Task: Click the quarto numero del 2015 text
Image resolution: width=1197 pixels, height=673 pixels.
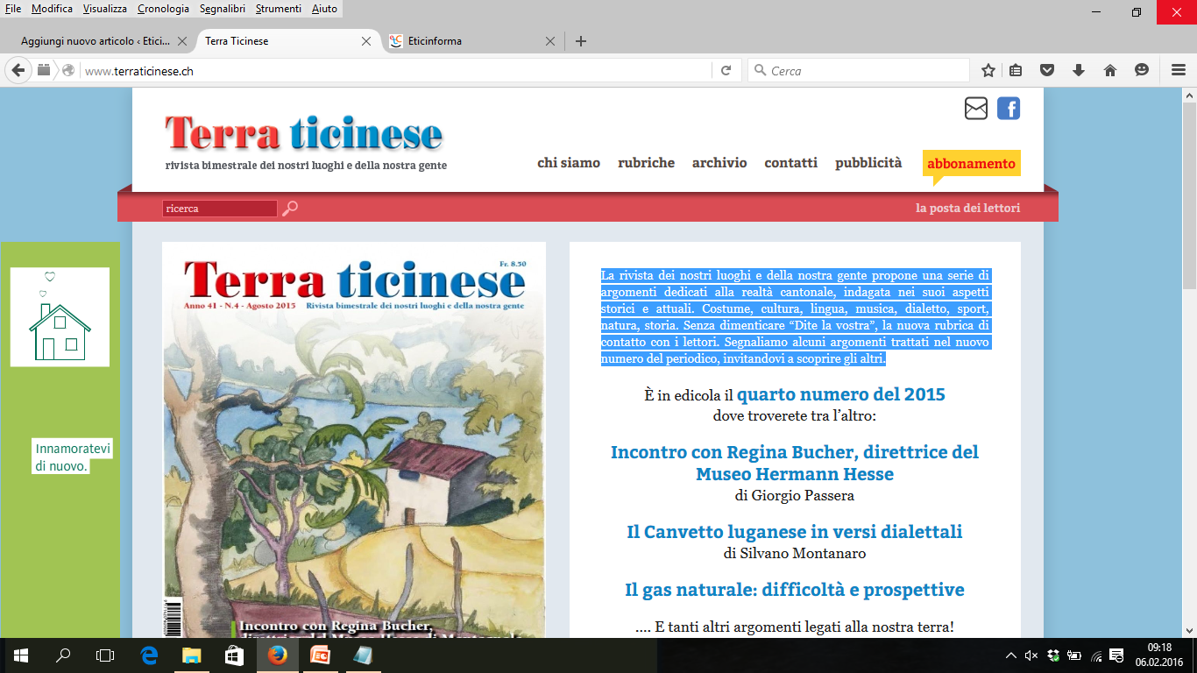Action: (x=841, y=394)
